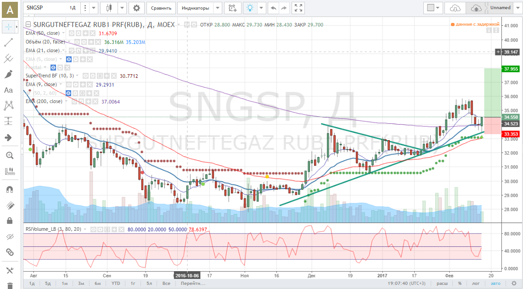This screenshot has height=289, width=523.
Task: Toggle the авто auto scale
Action: pos(495,284)
